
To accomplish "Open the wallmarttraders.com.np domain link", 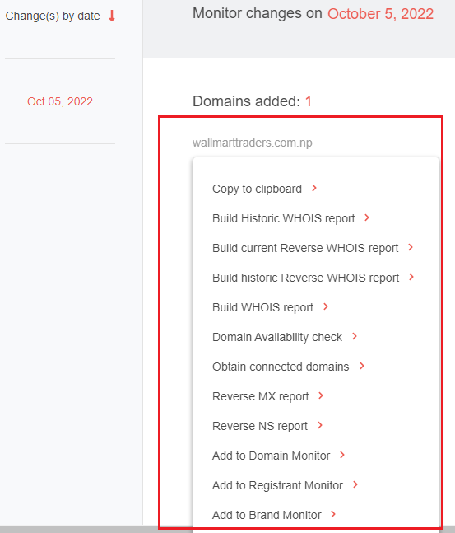I will [x=253, y=143].
